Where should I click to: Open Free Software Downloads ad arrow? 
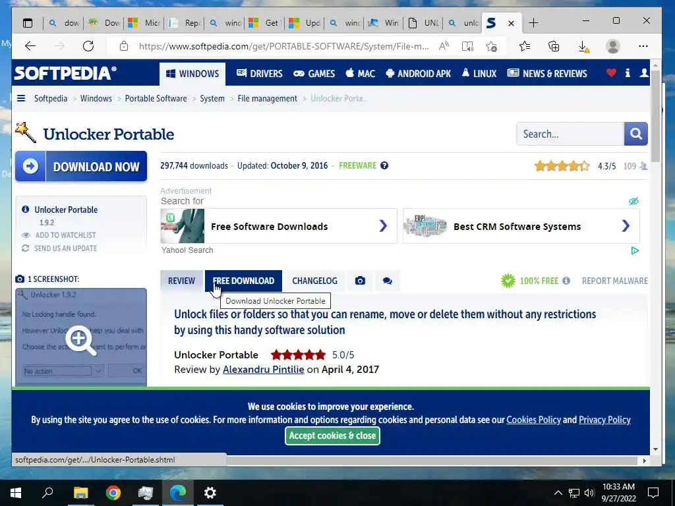pyautogui.click(x=383, y=226)
